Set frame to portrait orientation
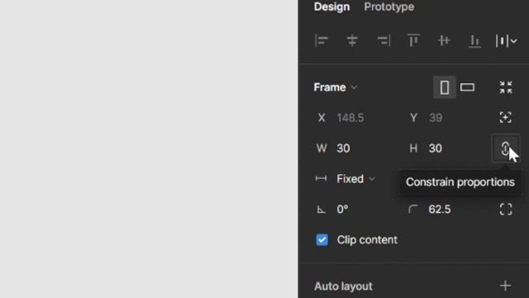The height and width of the screenshot is (298, 529). pos(445,88)
